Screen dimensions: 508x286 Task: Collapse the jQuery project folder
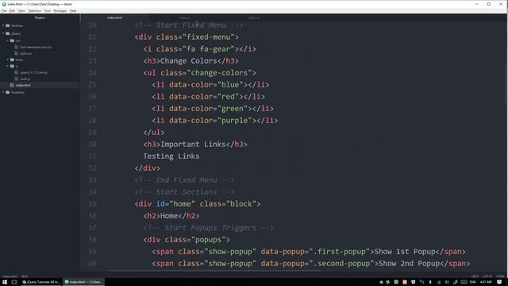click(3, 33)
